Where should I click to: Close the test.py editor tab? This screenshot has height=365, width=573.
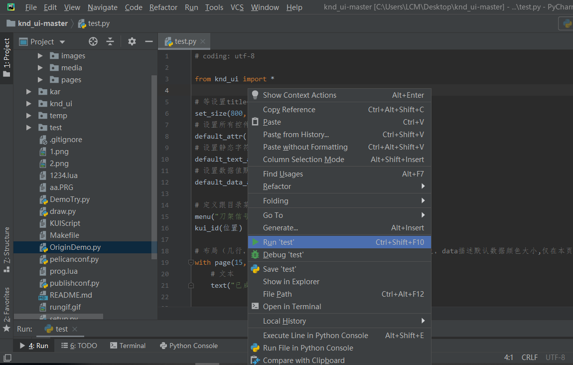coord(202,41)
